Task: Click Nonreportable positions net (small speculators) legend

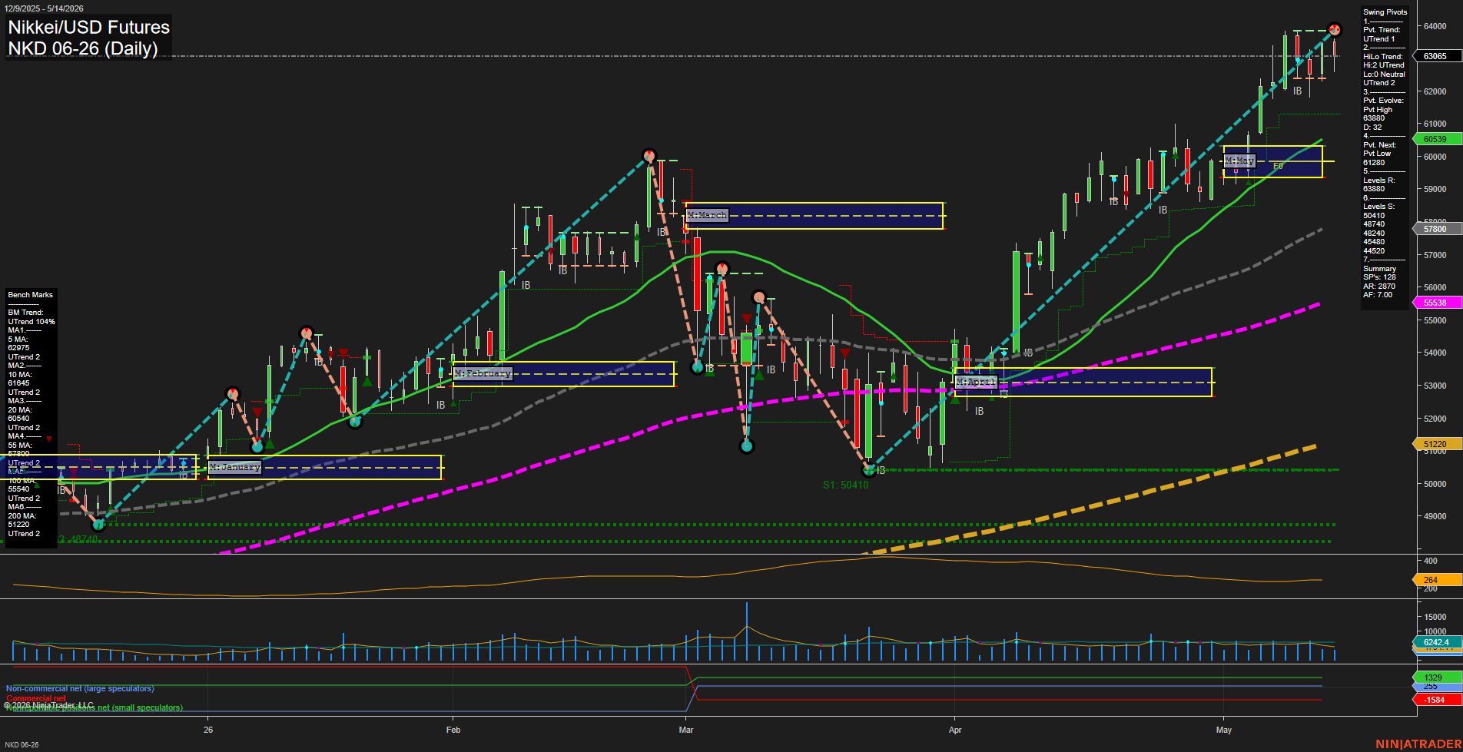Action: pos(94,708)
